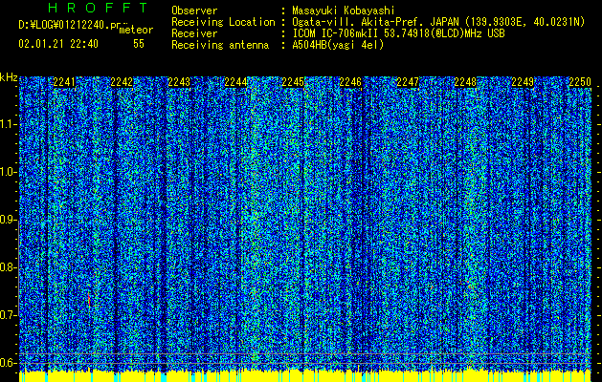602x382 pixels.
Task: Click the 0.9 kHz frequency axis label
Action: pyautogui.click(x=8, y=220)
